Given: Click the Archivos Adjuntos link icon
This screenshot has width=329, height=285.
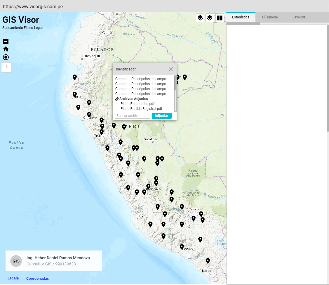Looking at the screenshot, I should tap(117, 99).
